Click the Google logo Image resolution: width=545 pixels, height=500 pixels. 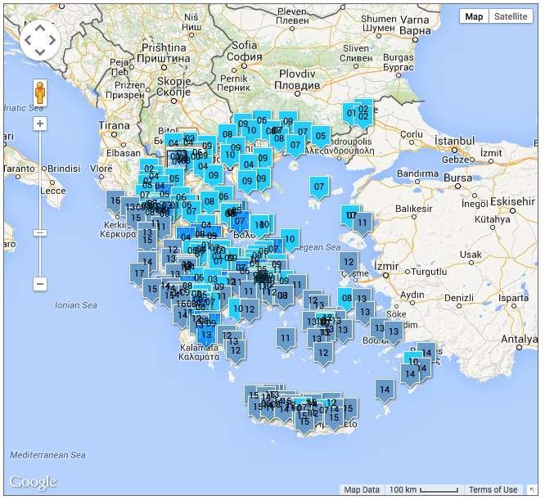click(x=33, y=481)
